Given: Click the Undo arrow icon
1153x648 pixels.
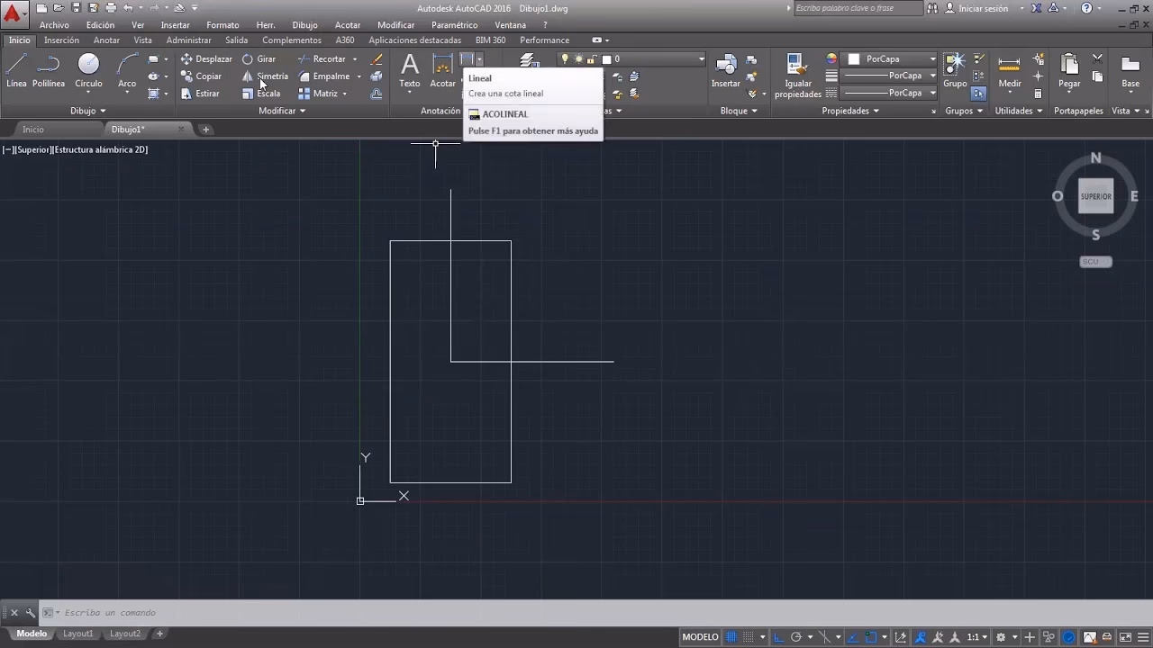Looking at the screenshot, I should click(x=128, y=8).
